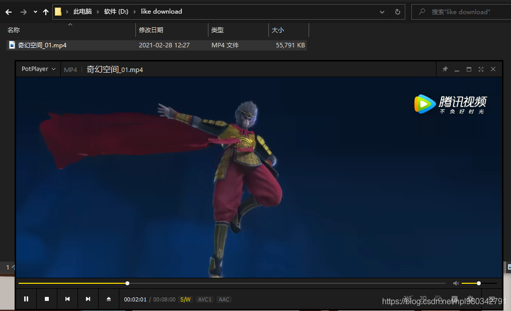Open the playlist search icon in PotPlayer
This screenshot has height=311, width=511.
(439, 298)
